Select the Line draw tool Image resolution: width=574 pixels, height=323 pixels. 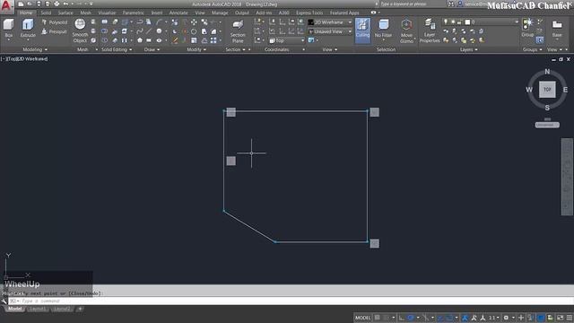click(149, 31)
